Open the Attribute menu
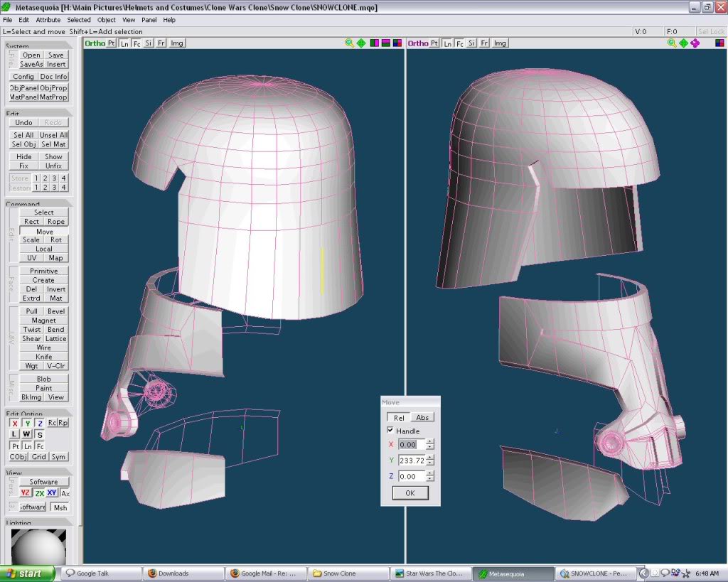The height and width of the screenshot is (582, 728). [48, 20]
